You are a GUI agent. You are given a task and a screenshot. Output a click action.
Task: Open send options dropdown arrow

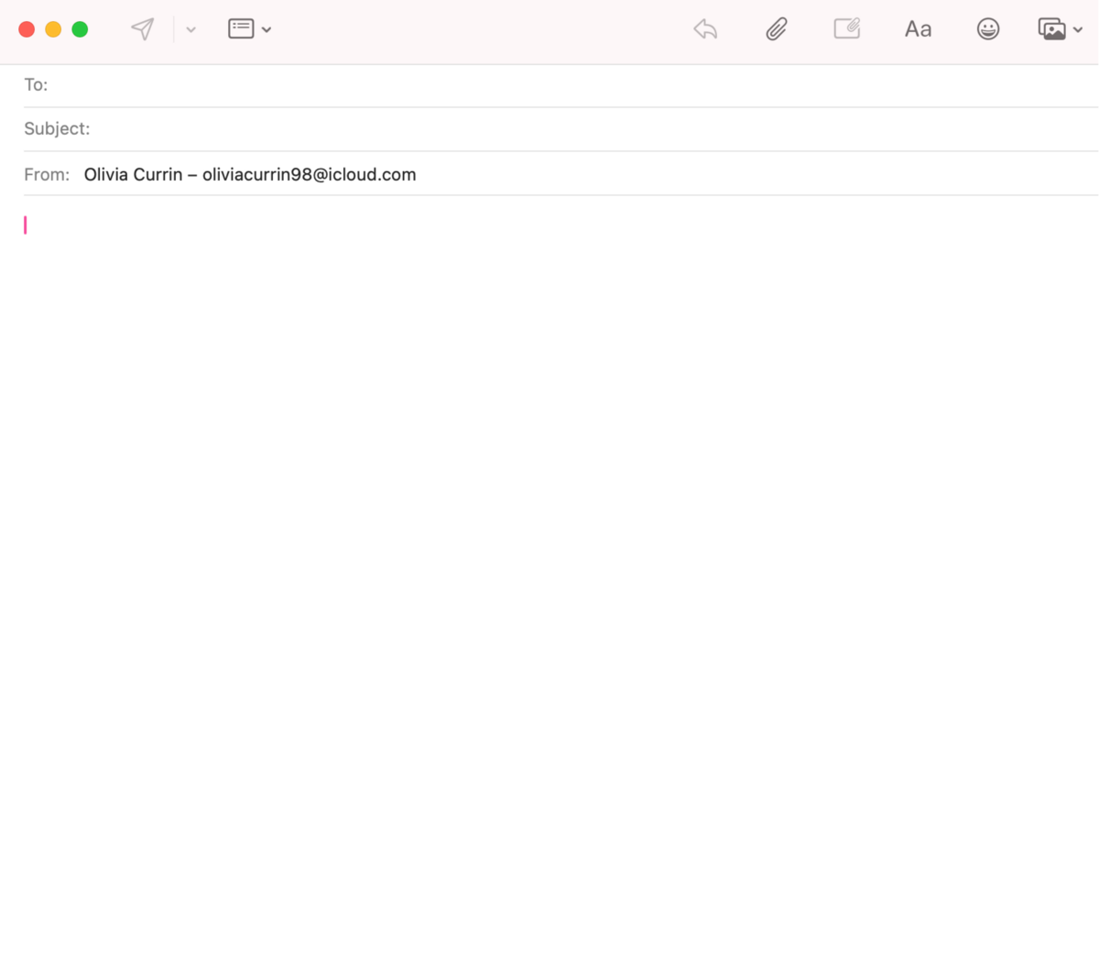coord(190,29)
